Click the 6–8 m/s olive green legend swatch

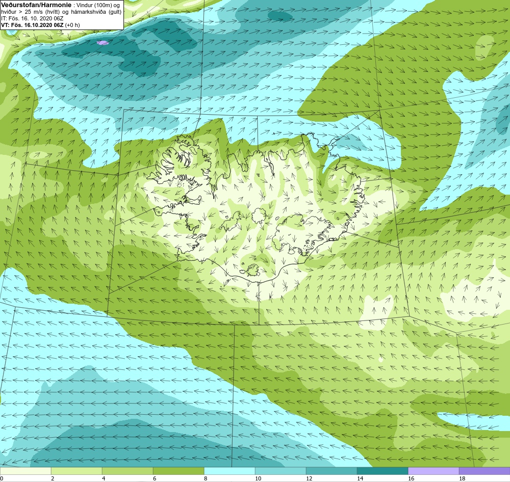tap(178, 471)
